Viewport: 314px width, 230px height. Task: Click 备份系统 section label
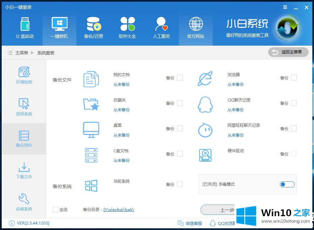[x=62, y=186]
